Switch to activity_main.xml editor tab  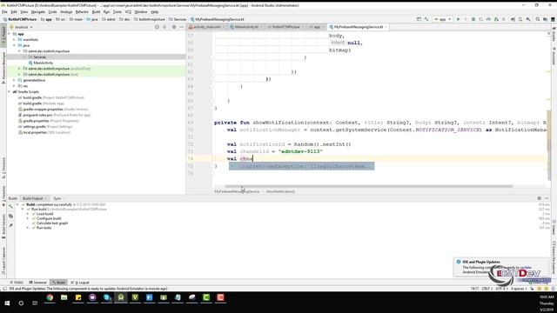click(207, 27)
